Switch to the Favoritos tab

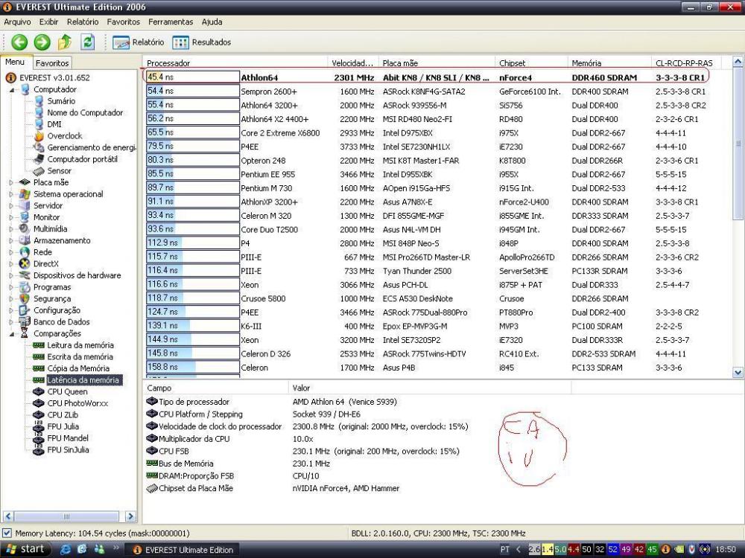coord(52,63)
